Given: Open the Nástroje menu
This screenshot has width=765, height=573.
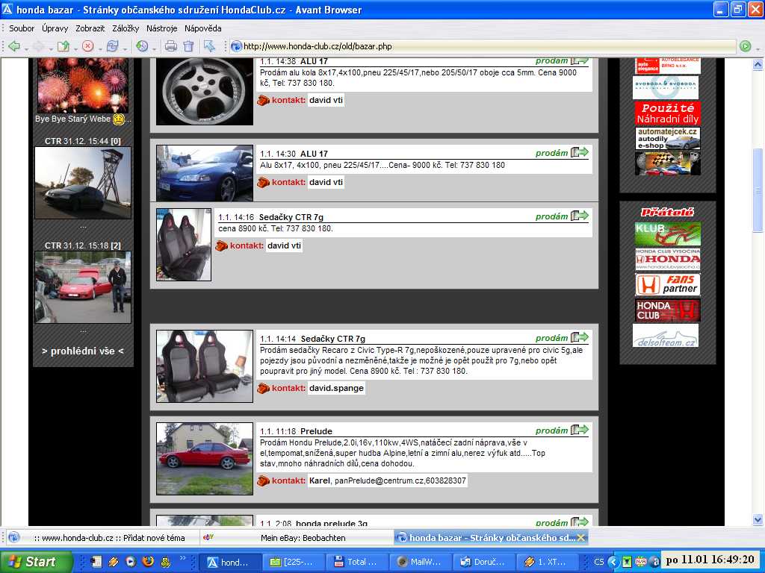Looking at the screenshot, I should [161, 28].
